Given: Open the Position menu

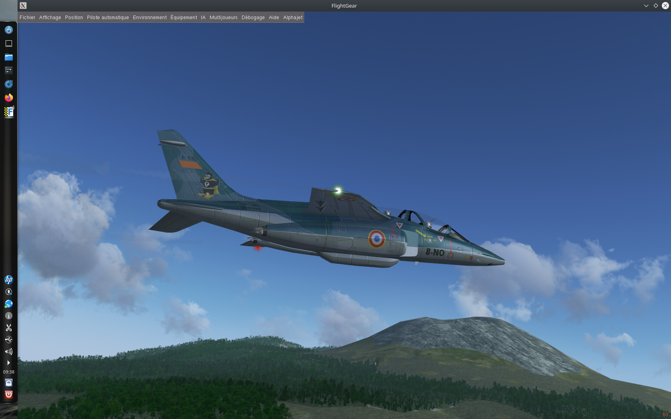Looking at the screenshot, I should pyautogui.click(x=74, y=18).
